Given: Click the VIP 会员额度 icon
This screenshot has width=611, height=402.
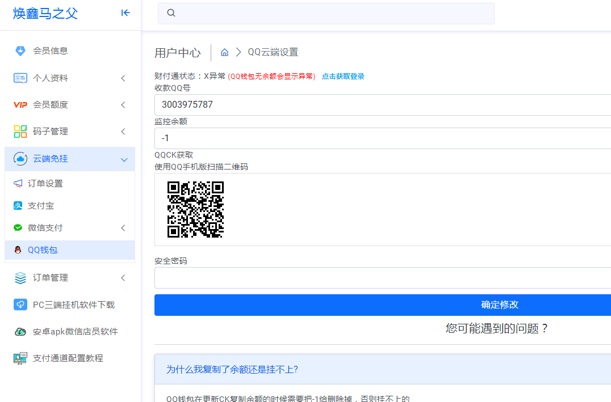Looking at the screenshot, I should click(20, 105).
